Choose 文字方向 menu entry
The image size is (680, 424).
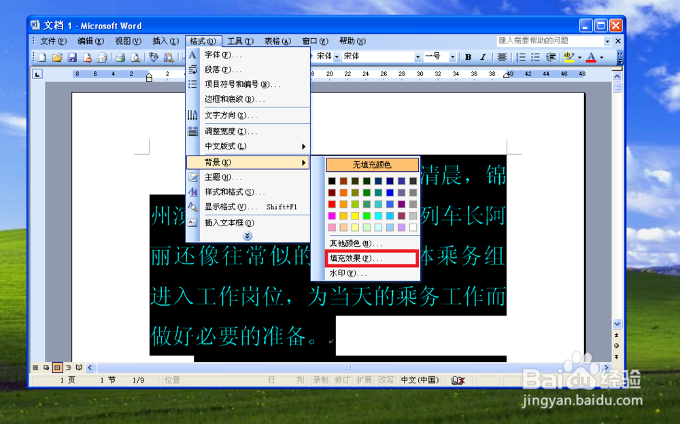[x=248, y=116]
